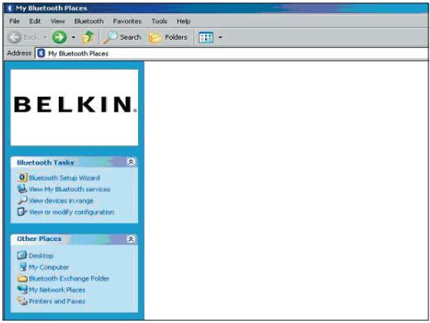Click the Other Places header text
The width and height of the screenshot is (430, 323).
coord(39,239)
